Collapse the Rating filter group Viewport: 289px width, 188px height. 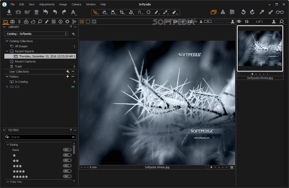pos(8,145)
